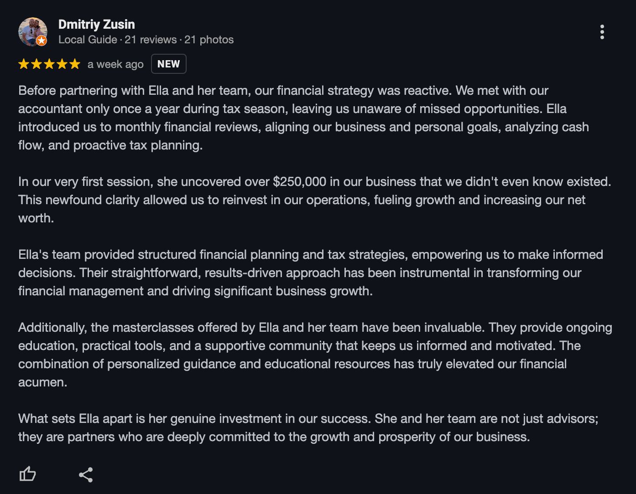Click the NEW badge
636x494 pixels.
169,64
